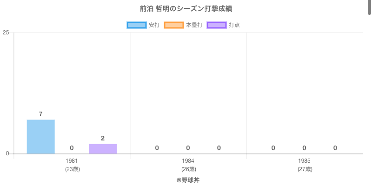
Task: Toggle the 打点 legend label
Action: pyautogui.click(x=234, y=25)
